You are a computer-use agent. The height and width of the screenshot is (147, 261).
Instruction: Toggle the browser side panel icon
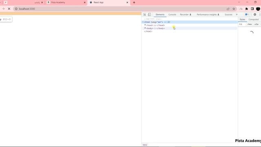coord(252,9)
